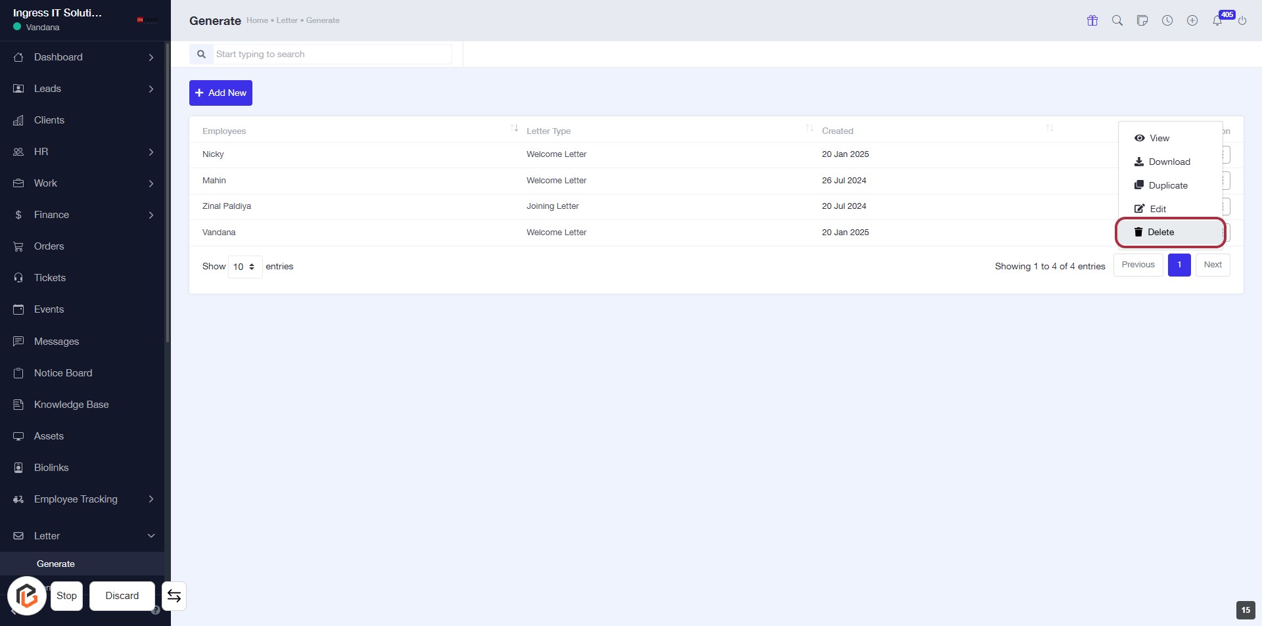
Task: Select Delete from the action menu
Action: coord(1160,232)
